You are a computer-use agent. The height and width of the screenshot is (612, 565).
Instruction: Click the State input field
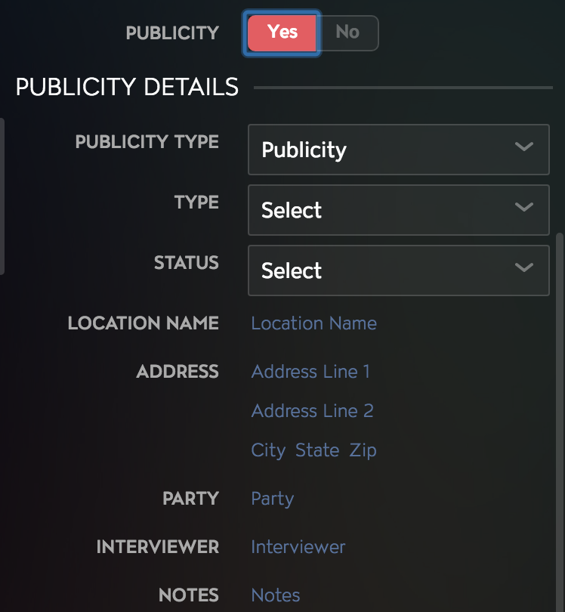pyautogui.click(x=317, y=450)
